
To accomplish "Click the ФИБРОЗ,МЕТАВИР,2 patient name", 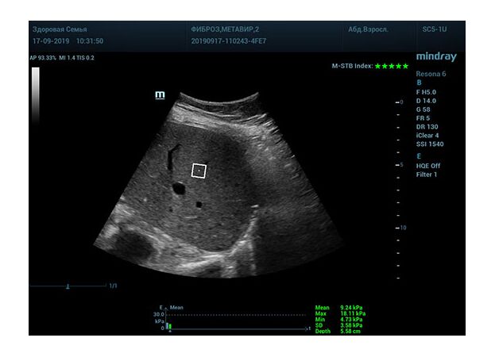I will click(x=226, y=29).
